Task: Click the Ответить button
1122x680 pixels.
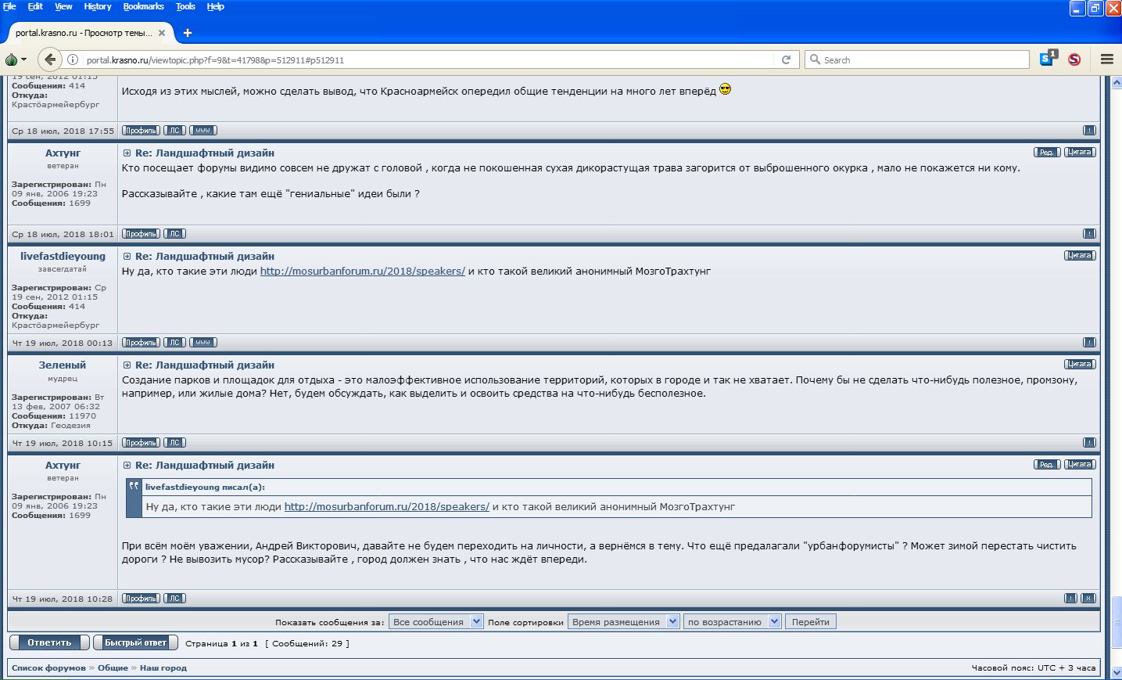Action: click(x=49, y=643)
